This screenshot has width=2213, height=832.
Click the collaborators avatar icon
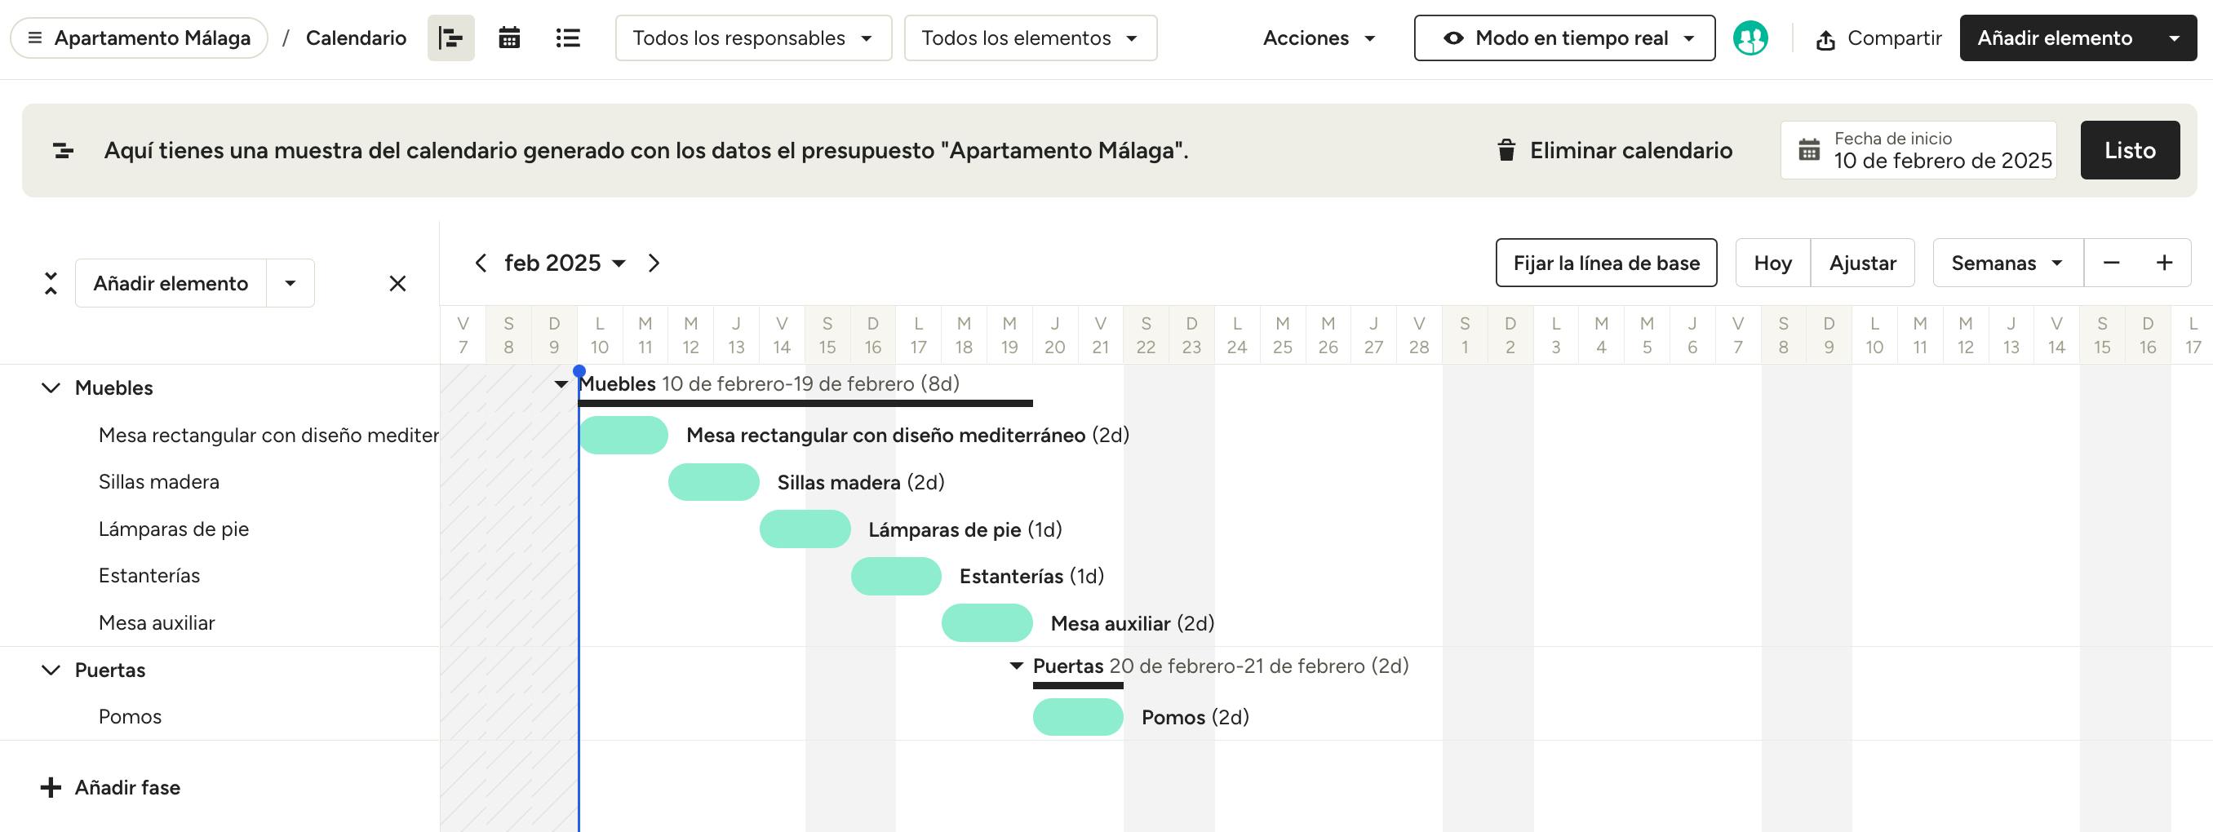coord(1750,38)
